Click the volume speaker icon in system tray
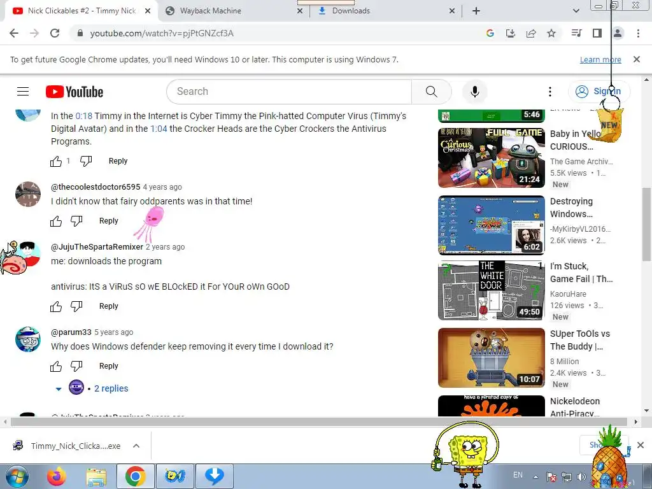This screenshot has height=489, width=652. pyautogui.click(x=581, y=476)
